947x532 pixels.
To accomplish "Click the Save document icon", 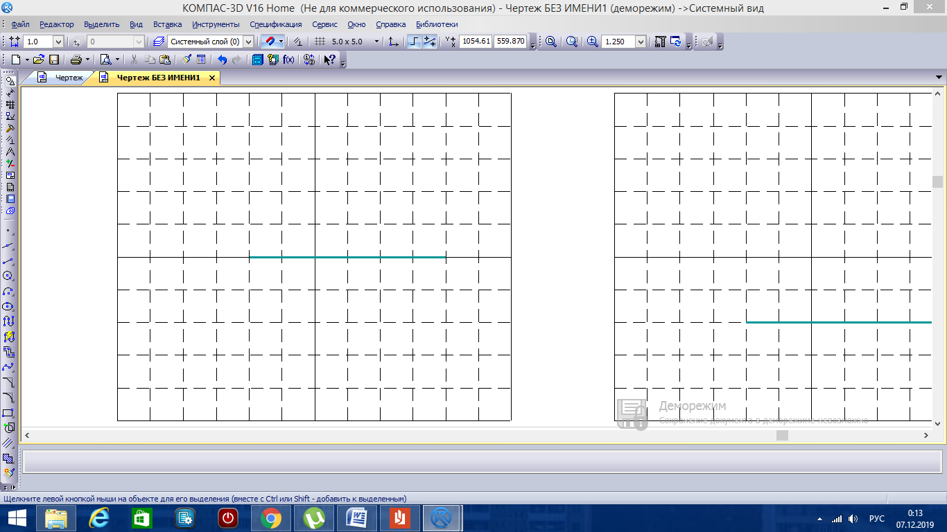I will (53, 60).
